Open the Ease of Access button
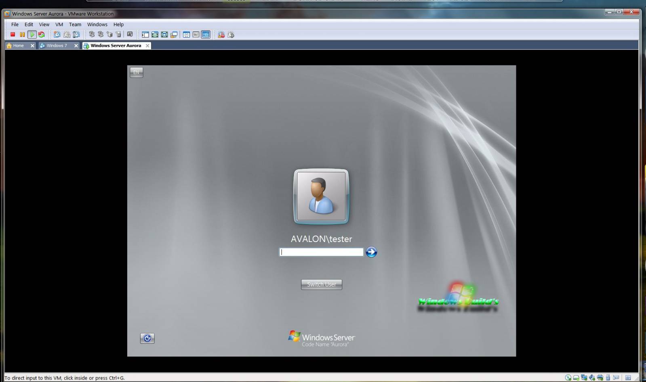Image resolution: width=646 pixels, height=382 pixels. tap(147, 338)
